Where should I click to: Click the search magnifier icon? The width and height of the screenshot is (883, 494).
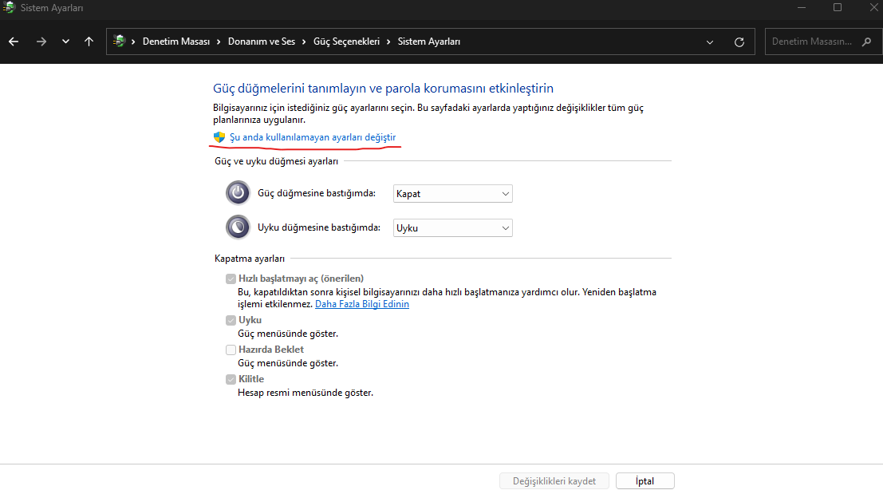click(x=867, y=41)
